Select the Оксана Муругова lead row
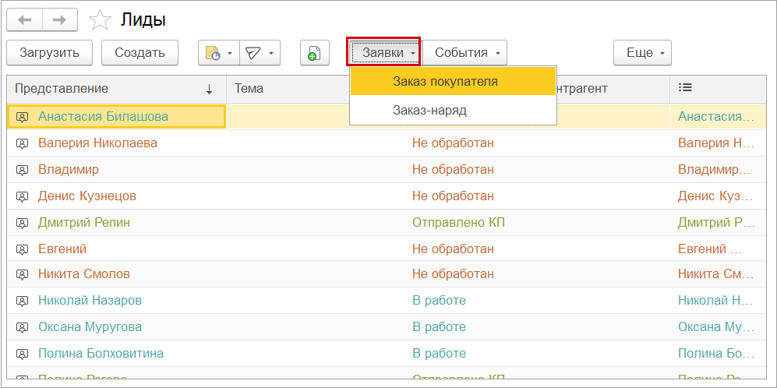 click(x=90, y=326)
